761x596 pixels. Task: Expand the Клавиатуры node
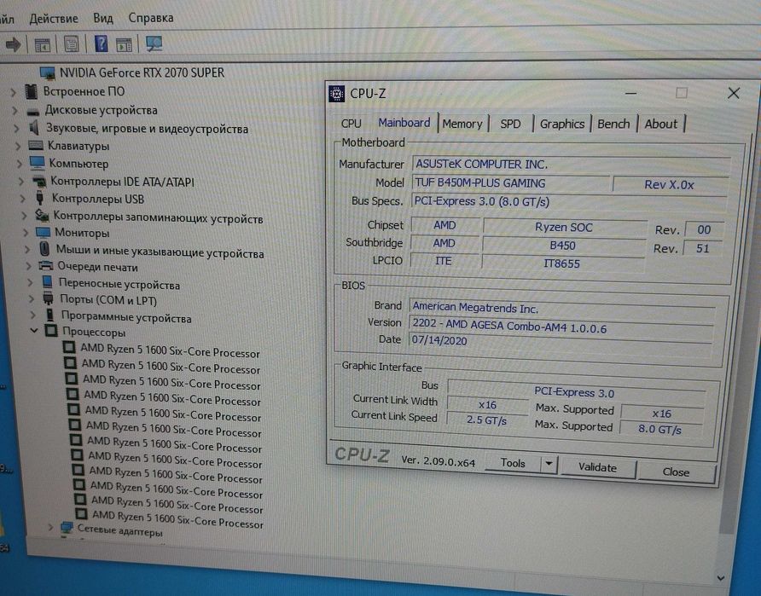[x=18, y=146]
